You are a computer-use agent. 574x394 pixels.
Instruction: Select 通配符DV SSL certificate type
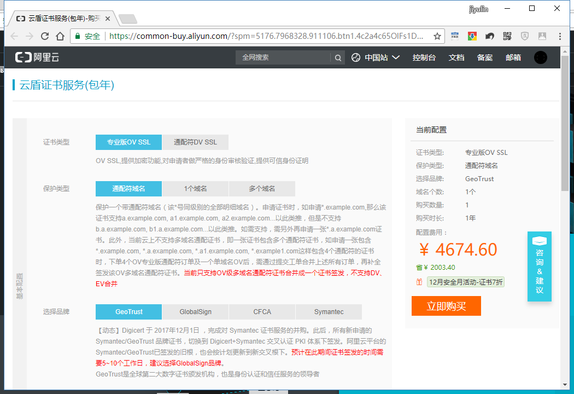pyautogui.click(x=195, y=142)
